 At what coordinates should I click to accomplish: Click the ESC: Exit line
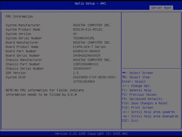point(130,120)
